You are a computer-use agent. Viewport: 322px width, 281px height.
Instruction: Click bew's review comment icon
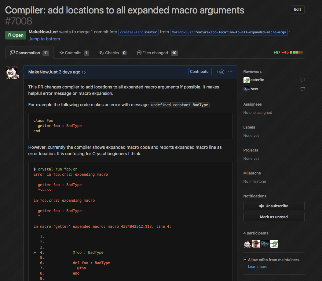point(302,89)
